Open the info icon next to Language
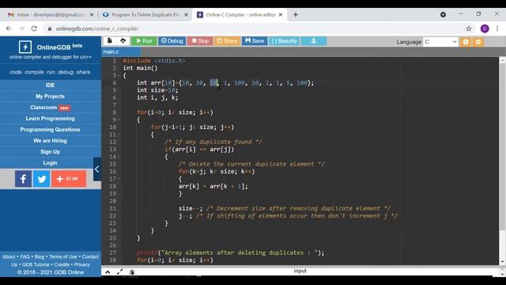Viewport: 506px width, 285px height. (x=466, y=42)
